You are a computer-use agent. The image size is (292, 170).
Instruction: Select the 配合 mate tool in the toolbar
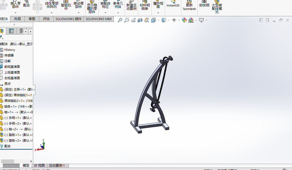click(x=27, y=4)
